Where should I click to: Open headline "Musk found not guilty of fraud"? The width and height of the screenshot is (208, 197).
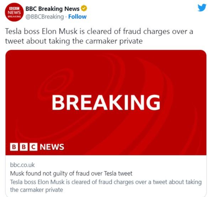[71, 174]
